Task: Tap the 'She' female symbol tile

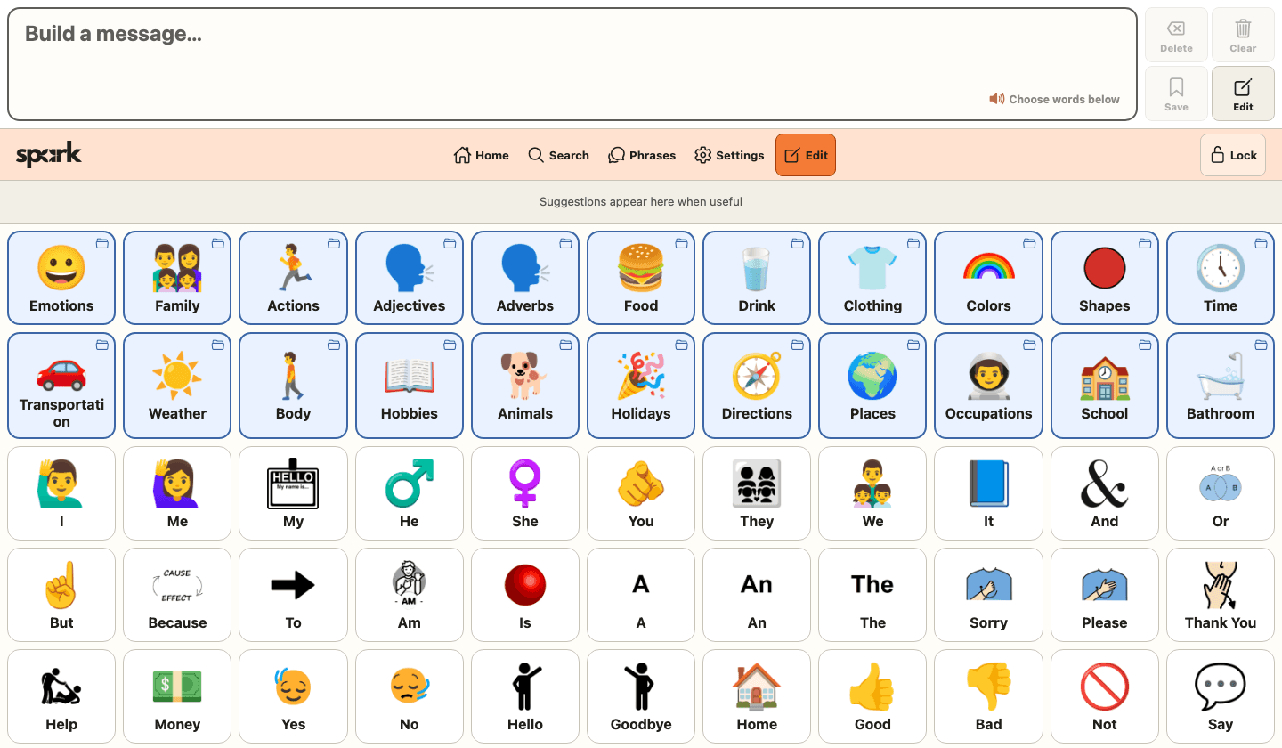Action: 525,493
